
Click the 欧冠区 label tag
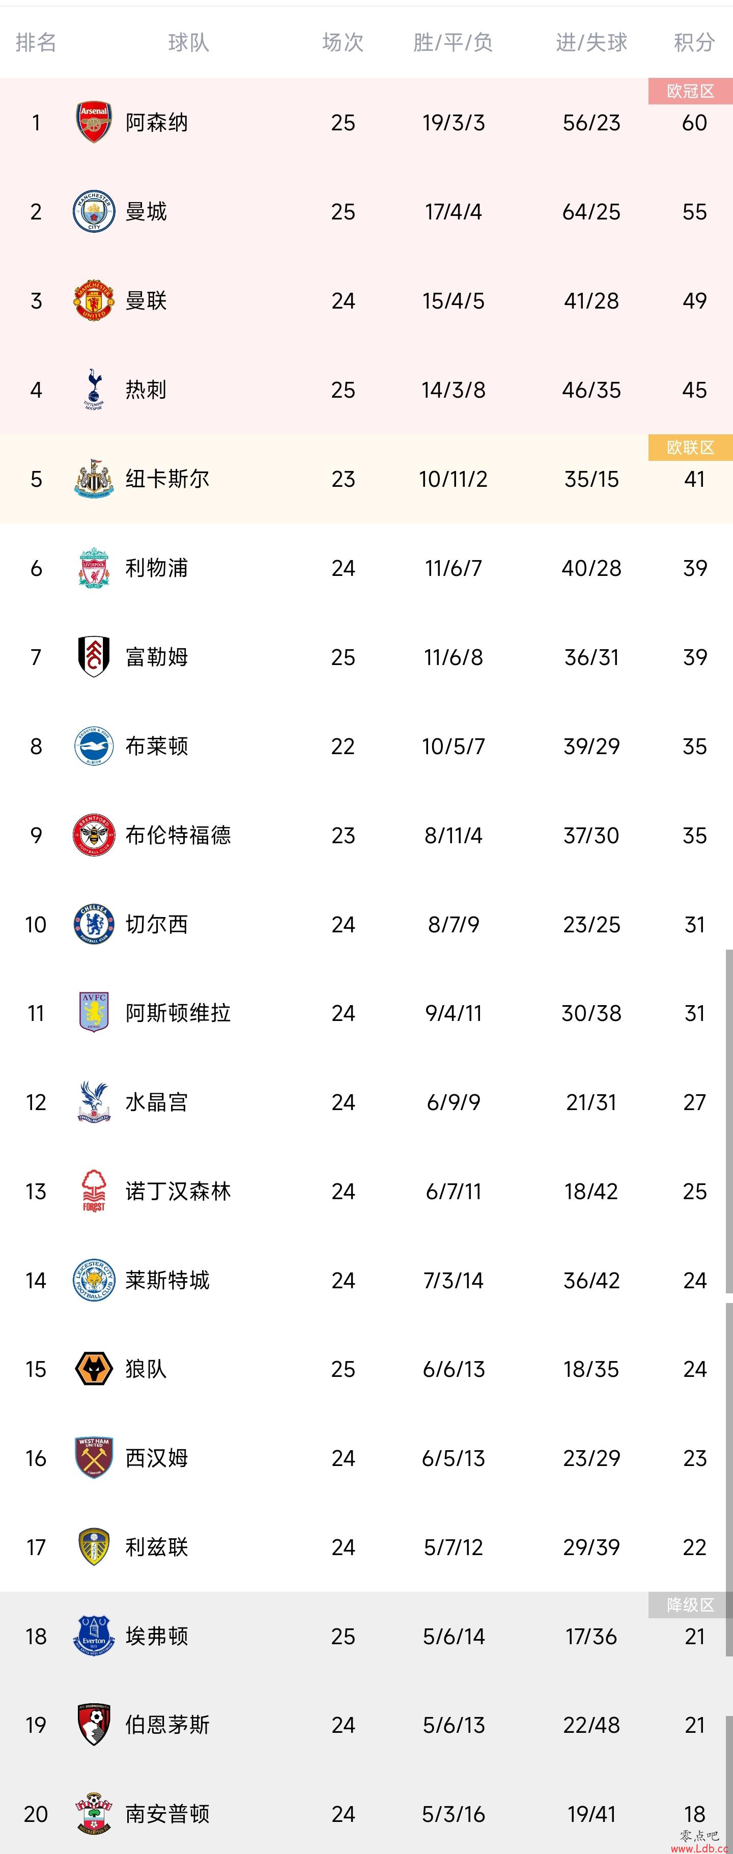pos(691,91)
